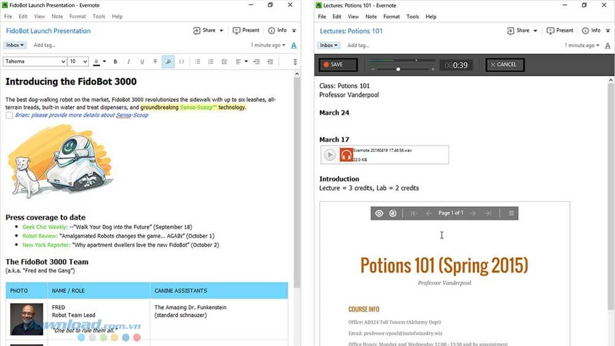Insert a numbered list
615x346 pixels.
(211, 61)
